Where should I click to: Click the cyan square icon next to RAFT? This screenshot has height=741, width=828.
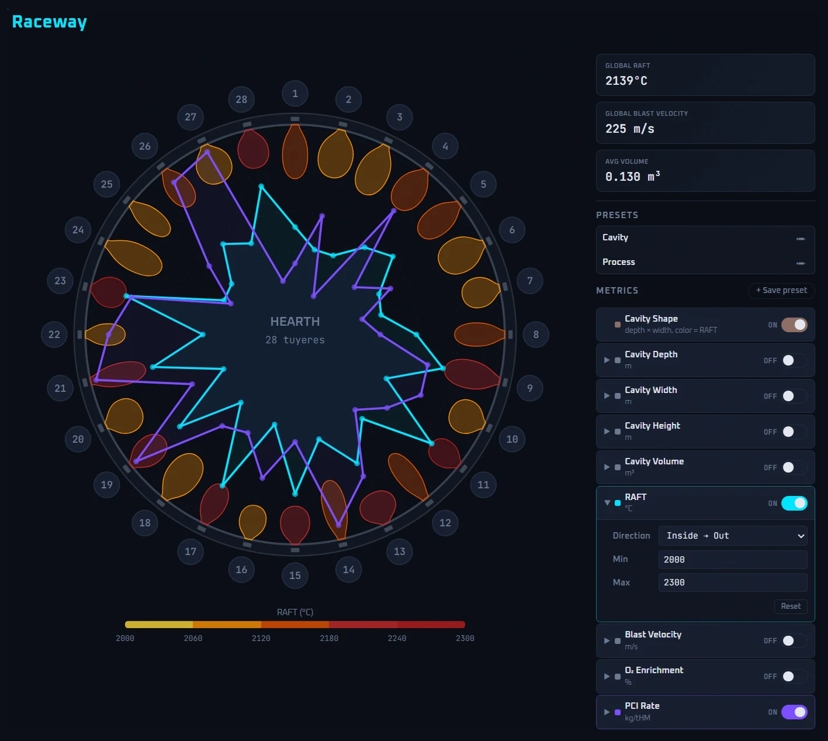pos(617,503)
